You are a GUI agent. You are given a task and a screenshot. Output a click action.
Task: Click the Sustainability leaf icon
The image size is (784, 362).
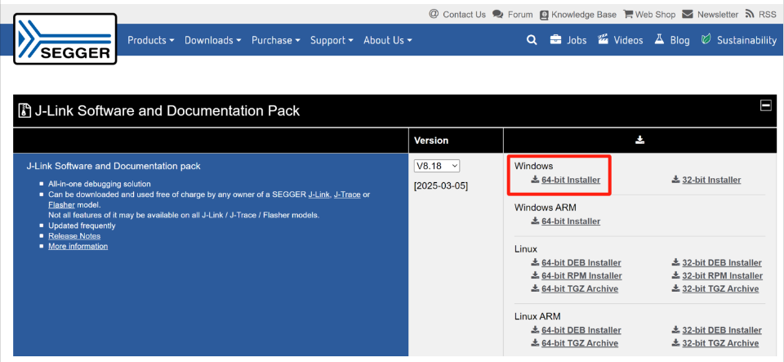pyautogui.click(x=706, y=40)
